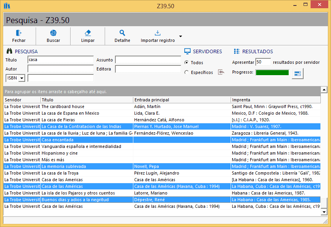The width and height of the screenshot is (331, 227).
Task: Click the results scrollbar up arrow
Action: (x=324, y=90)
